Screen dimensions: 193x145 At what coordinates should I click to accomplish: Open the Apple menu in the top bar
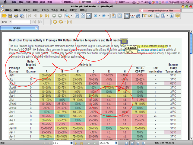coord(5,2)
